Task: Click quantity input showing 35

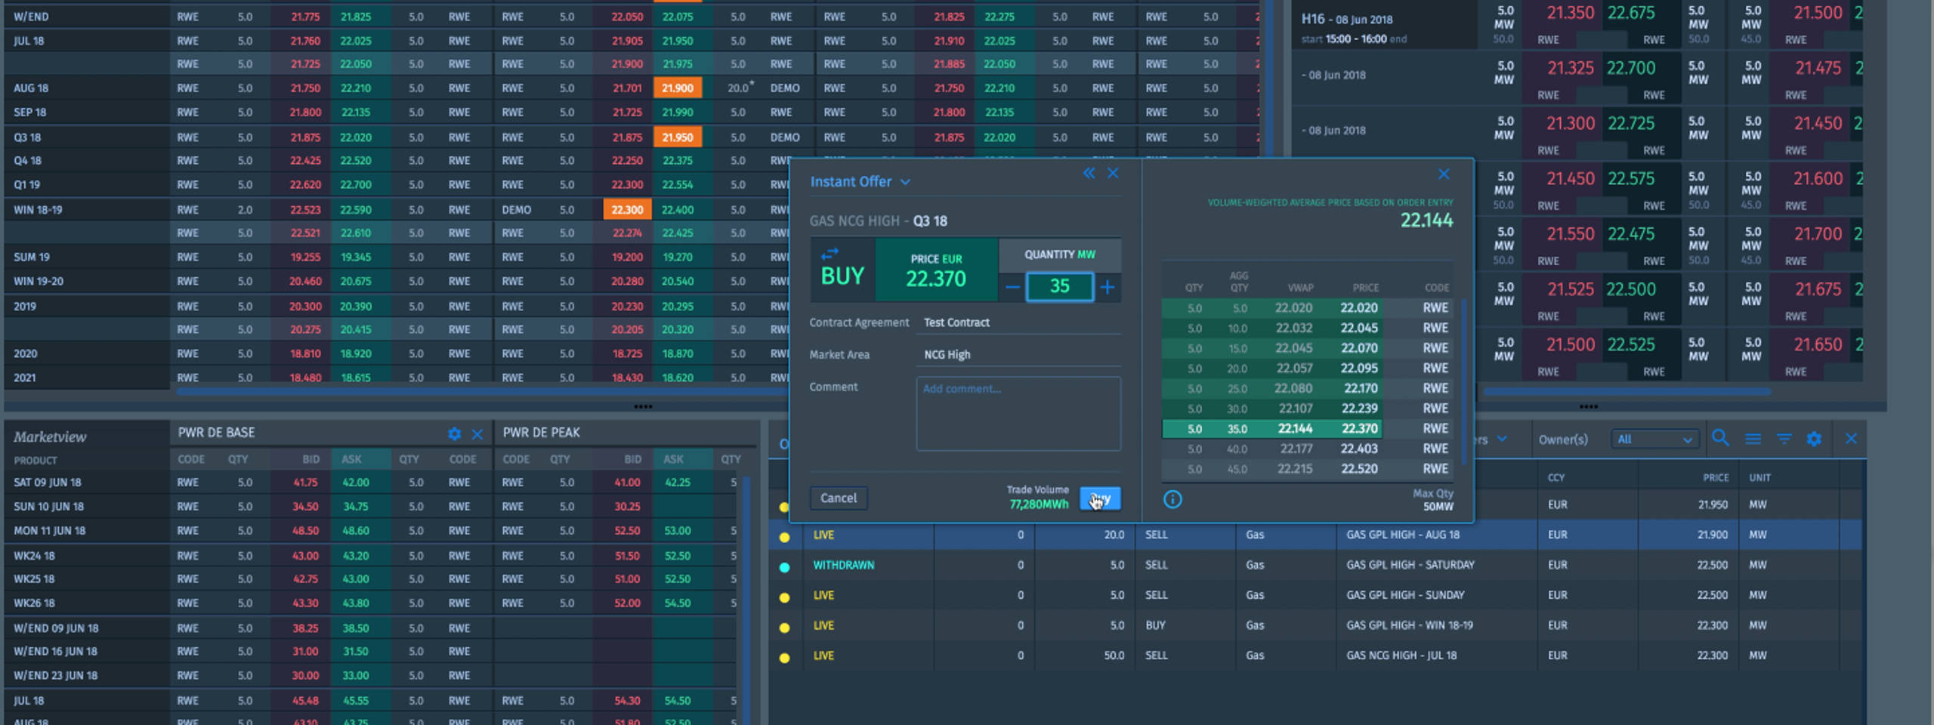Action: tap(1059, 287)
